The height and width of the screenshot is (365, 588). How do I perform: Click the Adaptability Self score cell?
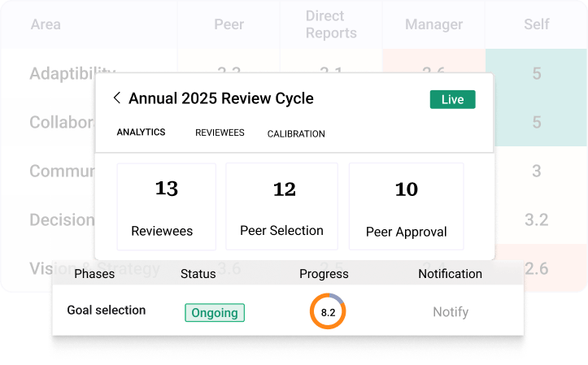[536, 73]
